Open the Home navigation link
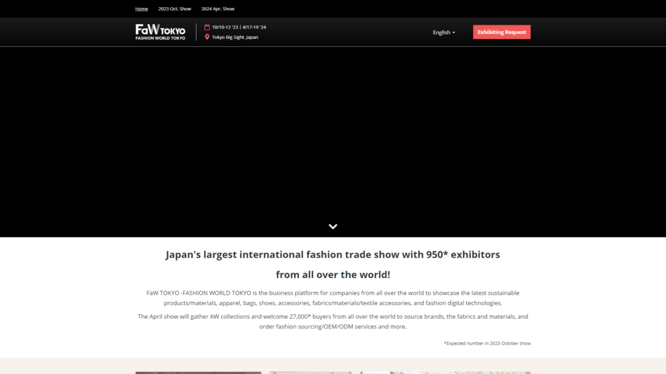666x374 pixels. point(141,8)
